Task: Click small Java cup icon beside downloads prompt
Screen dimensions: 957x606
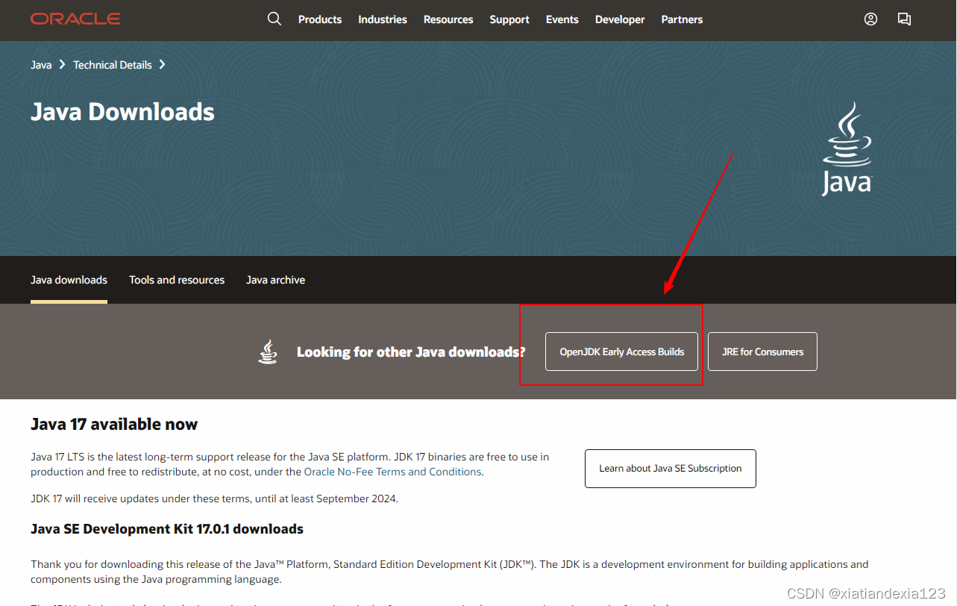Action: (268, 352)
